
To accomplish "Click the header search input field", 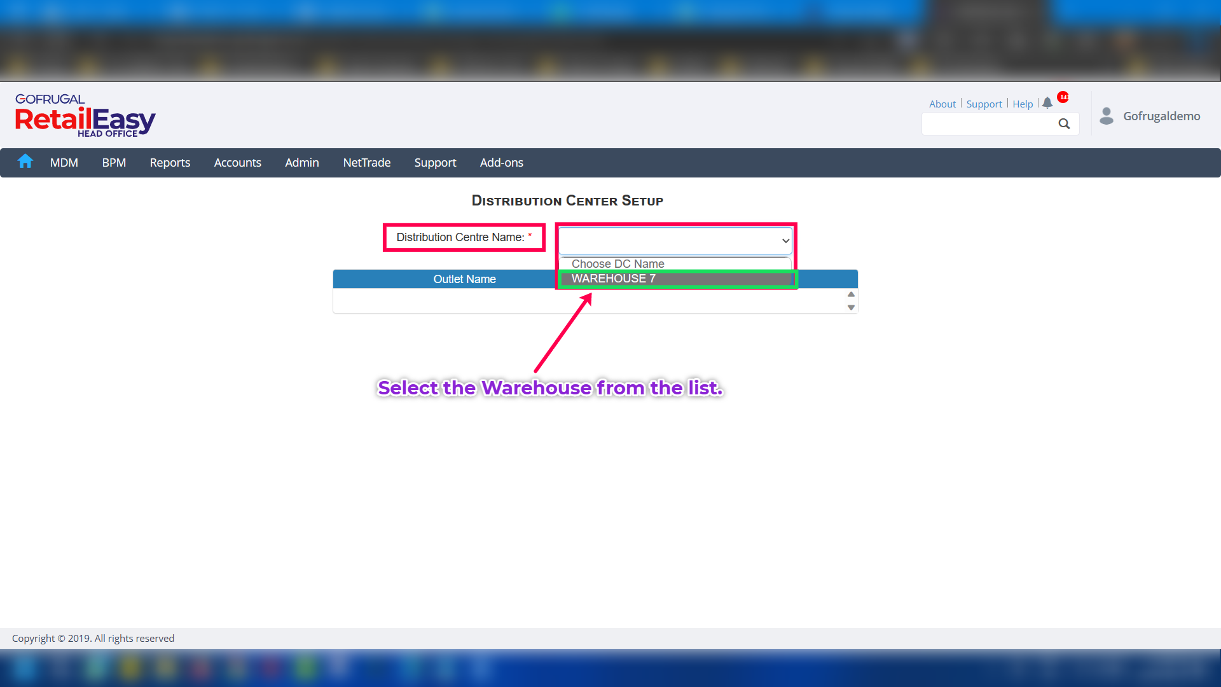I will (988, 124).
